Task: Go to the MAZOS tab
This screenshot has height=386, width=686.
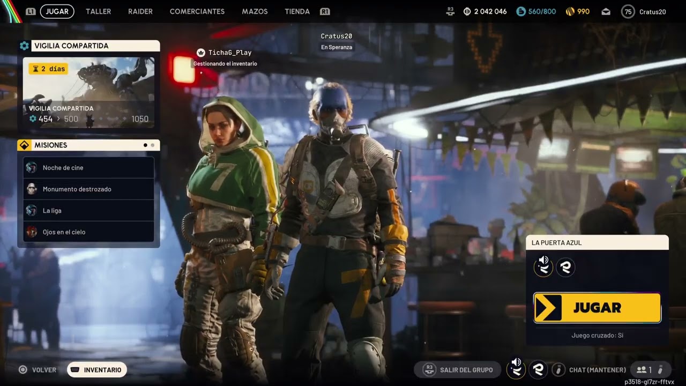Action: coord(255,11)
